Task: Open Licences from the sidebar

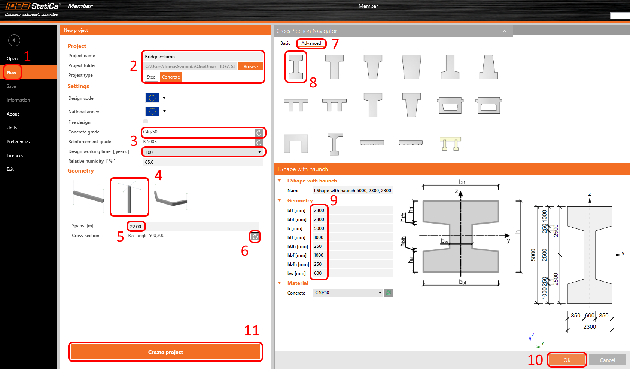Action: pos(15,156)
